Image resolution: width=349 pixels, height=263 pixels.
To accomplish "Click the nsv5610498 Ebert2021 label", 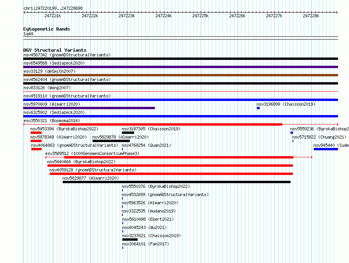I will [148, 219].
